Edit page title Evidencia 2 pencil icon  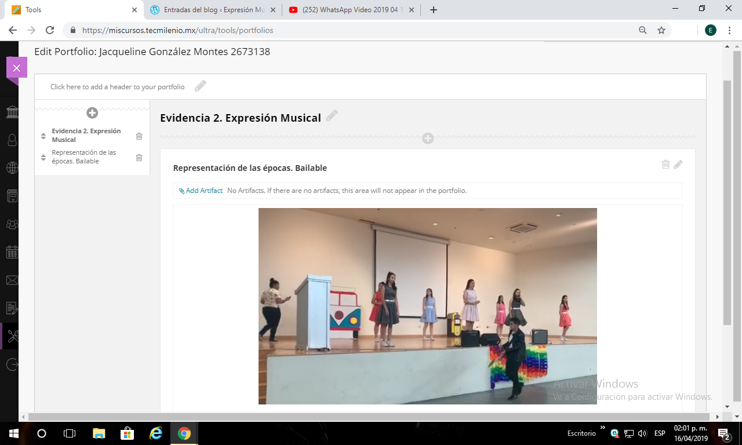click(x=332, y=116)
